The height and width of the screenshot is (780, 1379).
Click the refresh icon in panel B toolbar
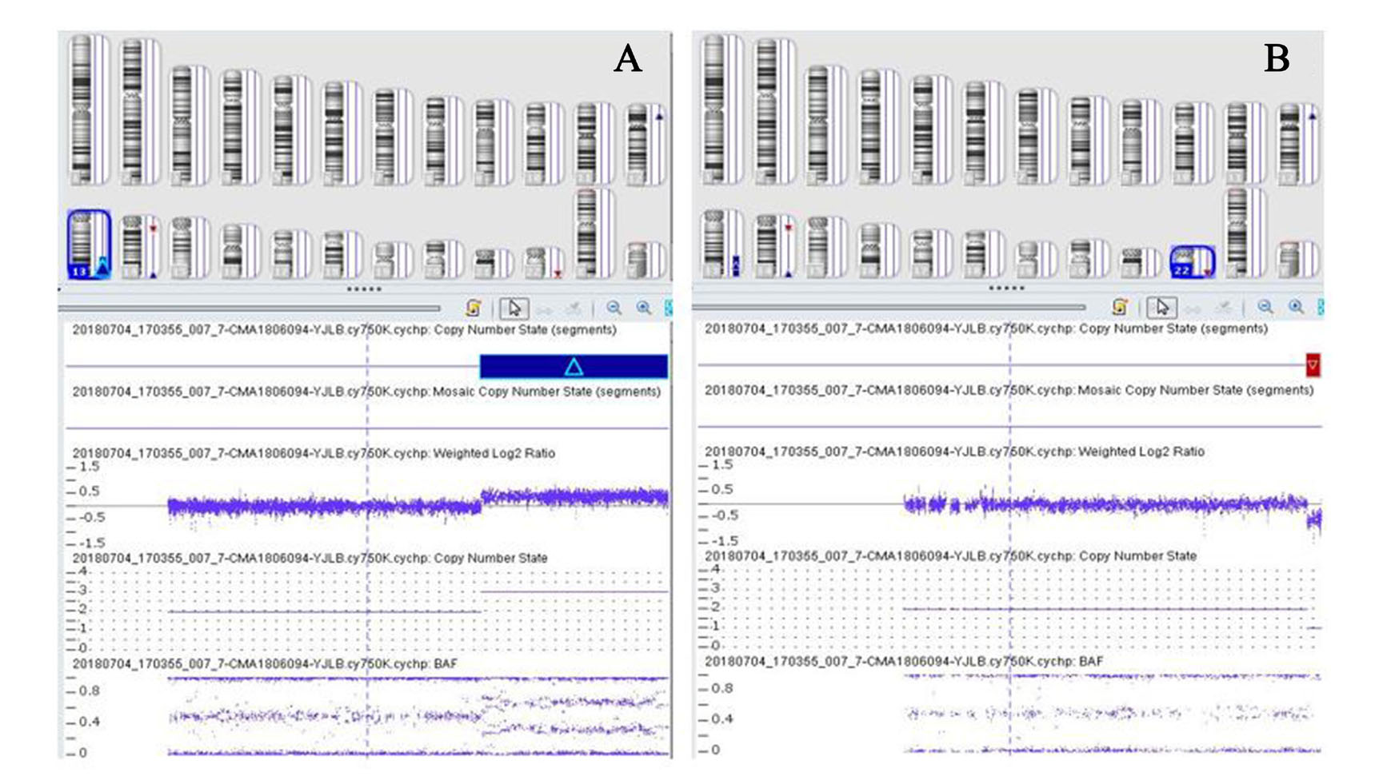tap(1120, 307)
